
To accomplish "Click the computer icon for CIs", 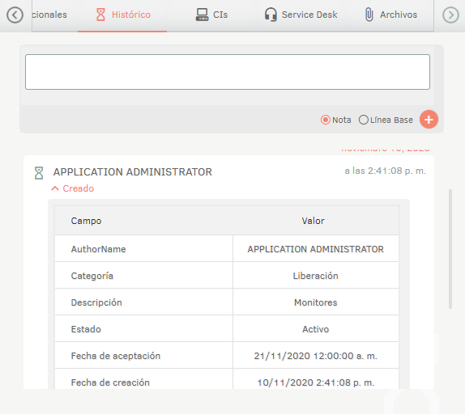I will [202, 15].
